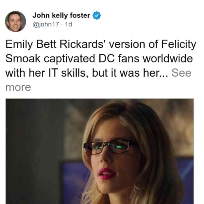
Task: Open the 1d timestamp link
Action: [x=68, y=24]
